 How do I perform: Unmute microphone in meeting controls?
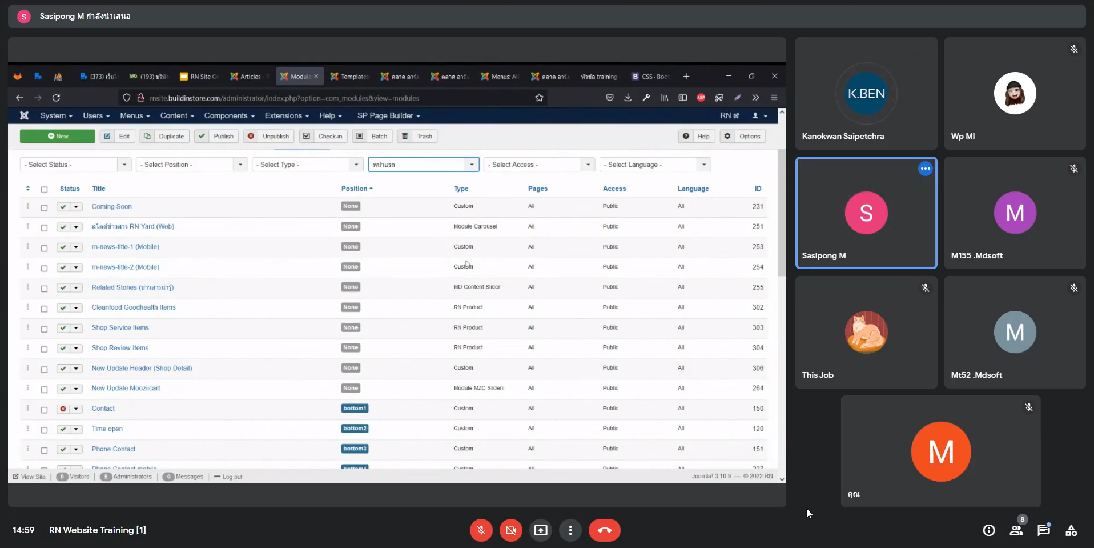481,530
